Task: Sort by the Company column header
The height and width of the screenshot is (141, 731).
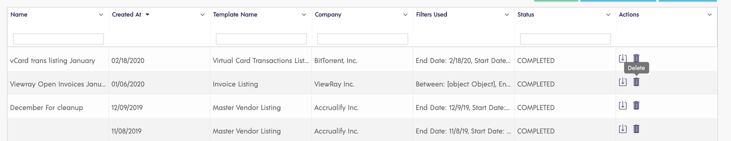Action: (x=328, y=14)
